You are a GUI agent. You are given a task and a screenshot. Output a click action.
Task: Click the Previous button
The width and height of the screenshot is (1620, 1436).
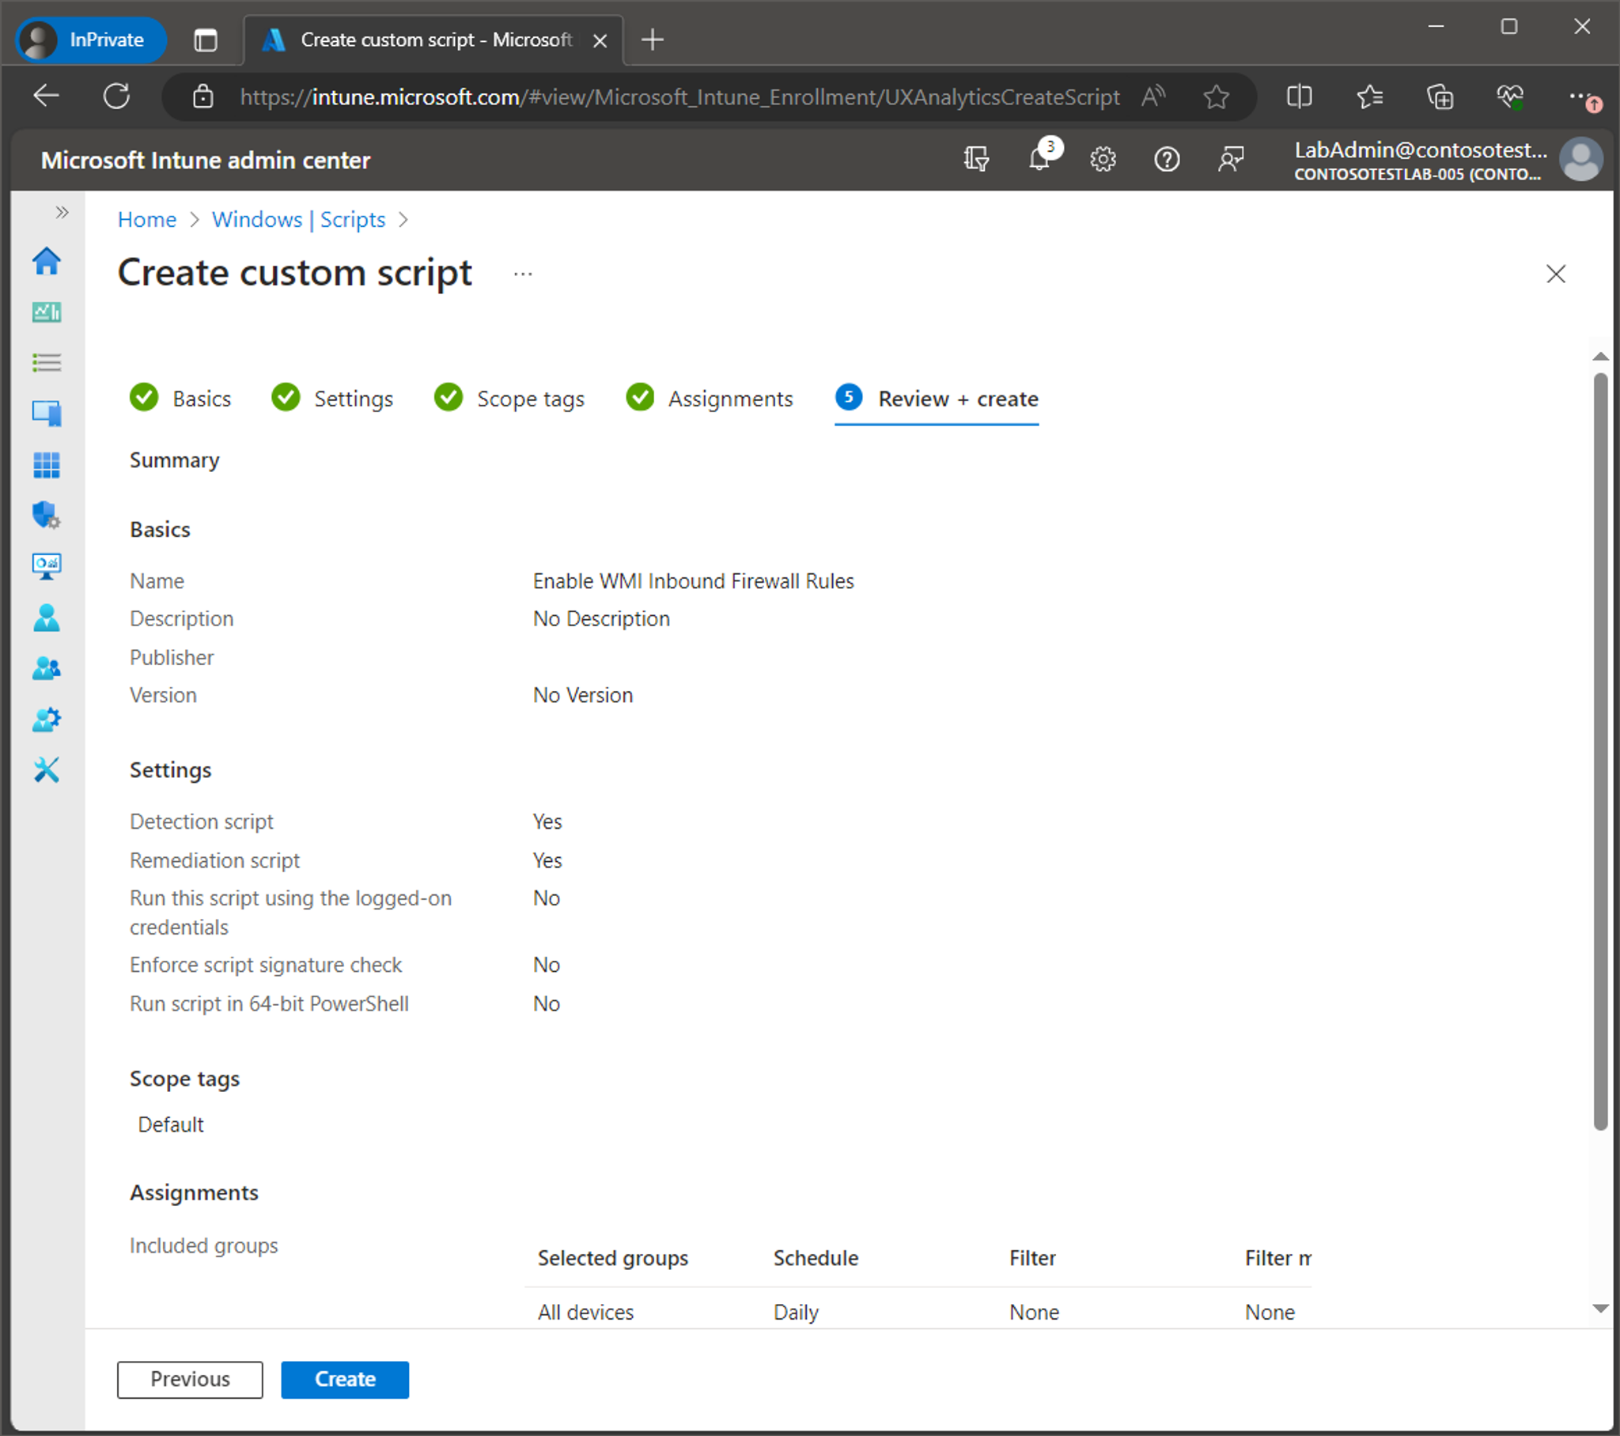coord(190,1379)
